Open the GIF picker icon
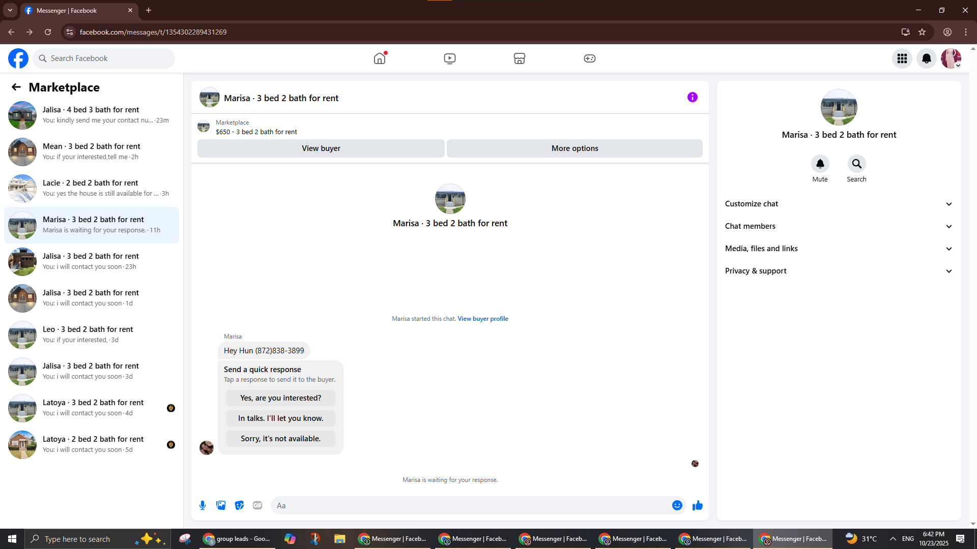Image resolution: width=977 pixels, height=549 pixels. [257, 505]
